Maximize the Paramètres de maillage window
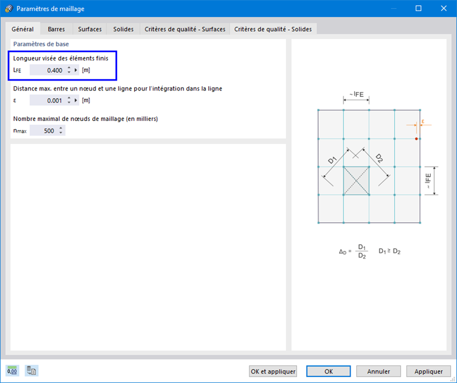457x383 pixels. [x=418, y=8]
